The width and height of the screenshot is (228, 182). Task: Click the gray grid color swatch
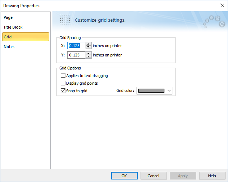[151, 91]
